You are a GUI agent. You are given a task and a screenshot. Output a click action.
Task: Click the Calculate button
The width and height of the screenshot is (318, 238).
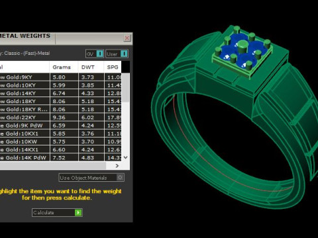[x=57, y=212]
